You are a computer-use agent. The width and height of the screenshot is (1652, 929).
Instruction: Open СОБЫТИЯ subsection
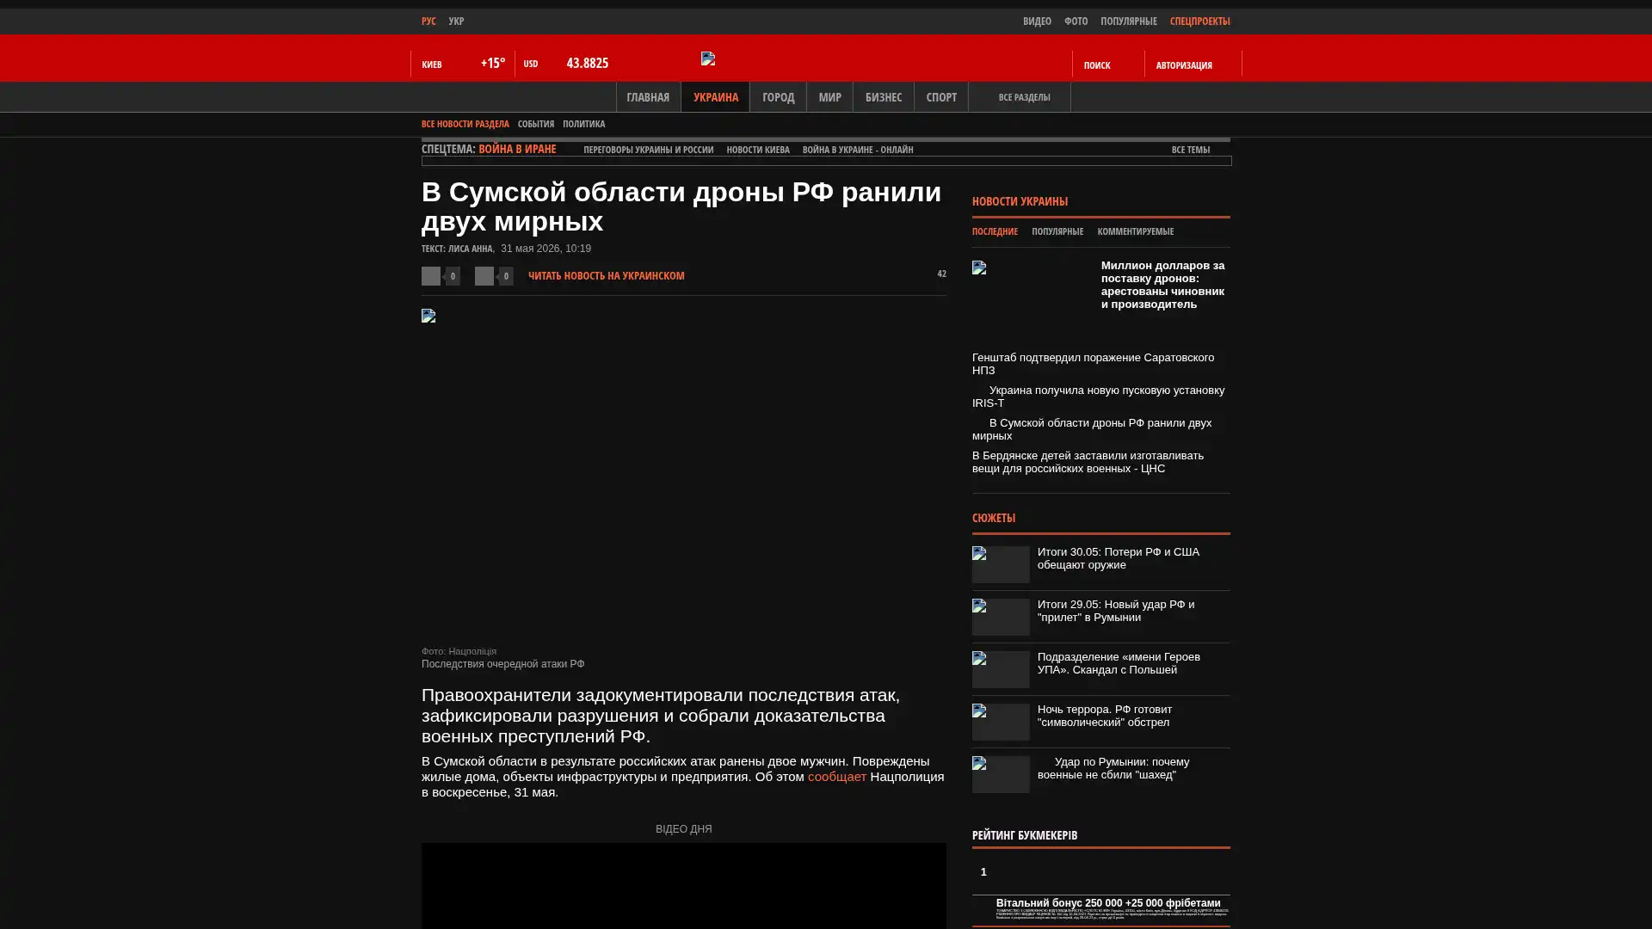click(x=535, y=124)
